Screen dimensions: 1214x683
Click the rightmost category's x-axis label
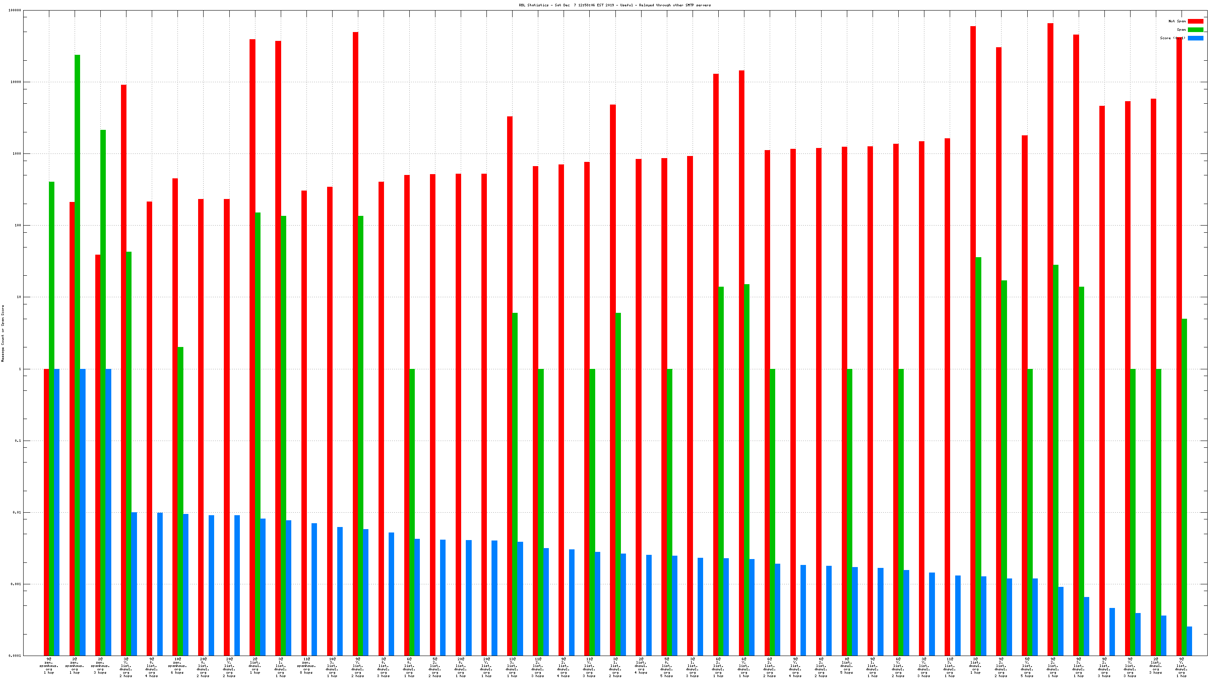click(1182, 667)
